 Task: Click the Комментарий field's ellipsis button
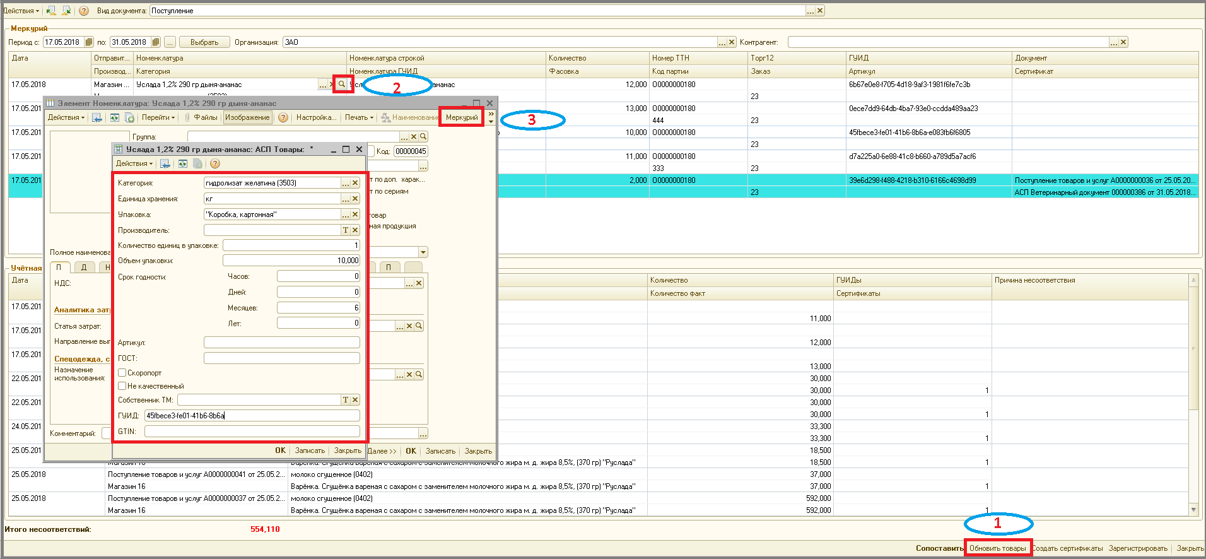(x=423, y=433)
